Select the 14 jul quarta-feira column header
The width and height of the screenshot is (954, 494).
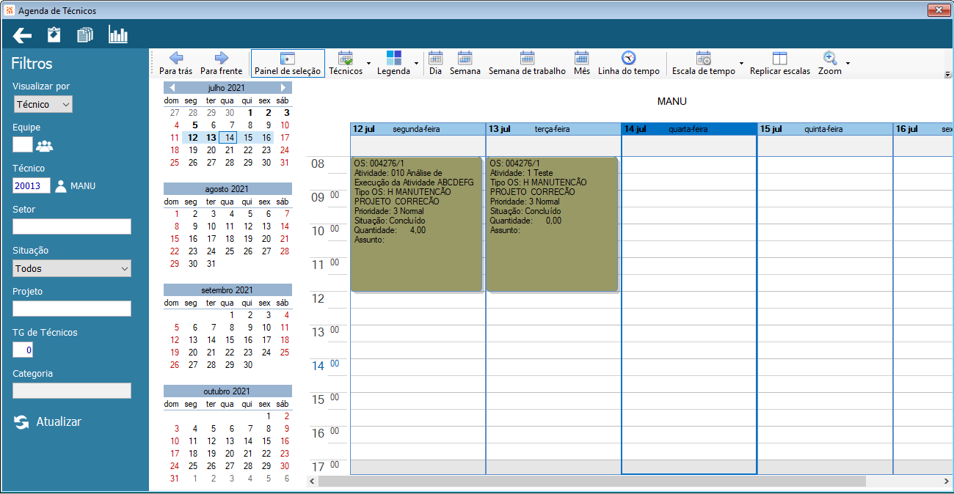pyautogui.click(x=689, y=129)
